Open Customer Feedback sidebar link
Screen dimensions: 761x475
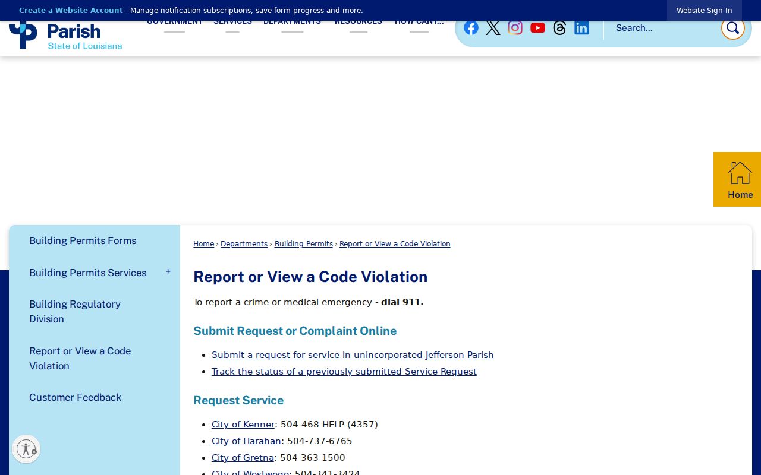[75, 397]
